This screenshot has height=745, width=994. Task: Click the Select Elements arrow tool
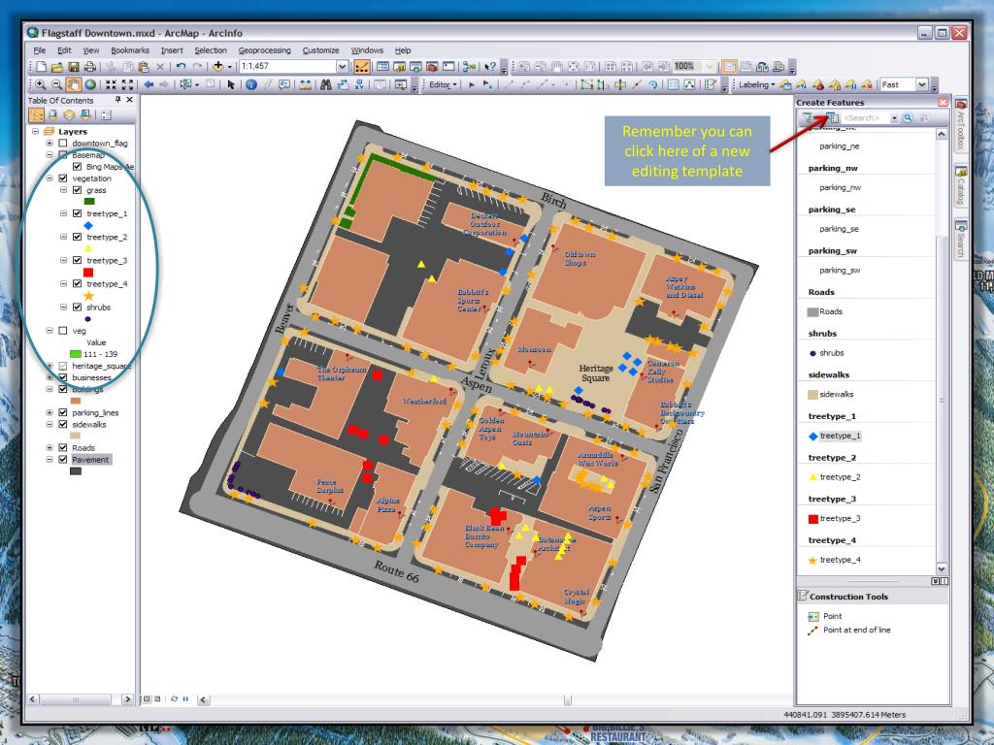pos(230,84)
